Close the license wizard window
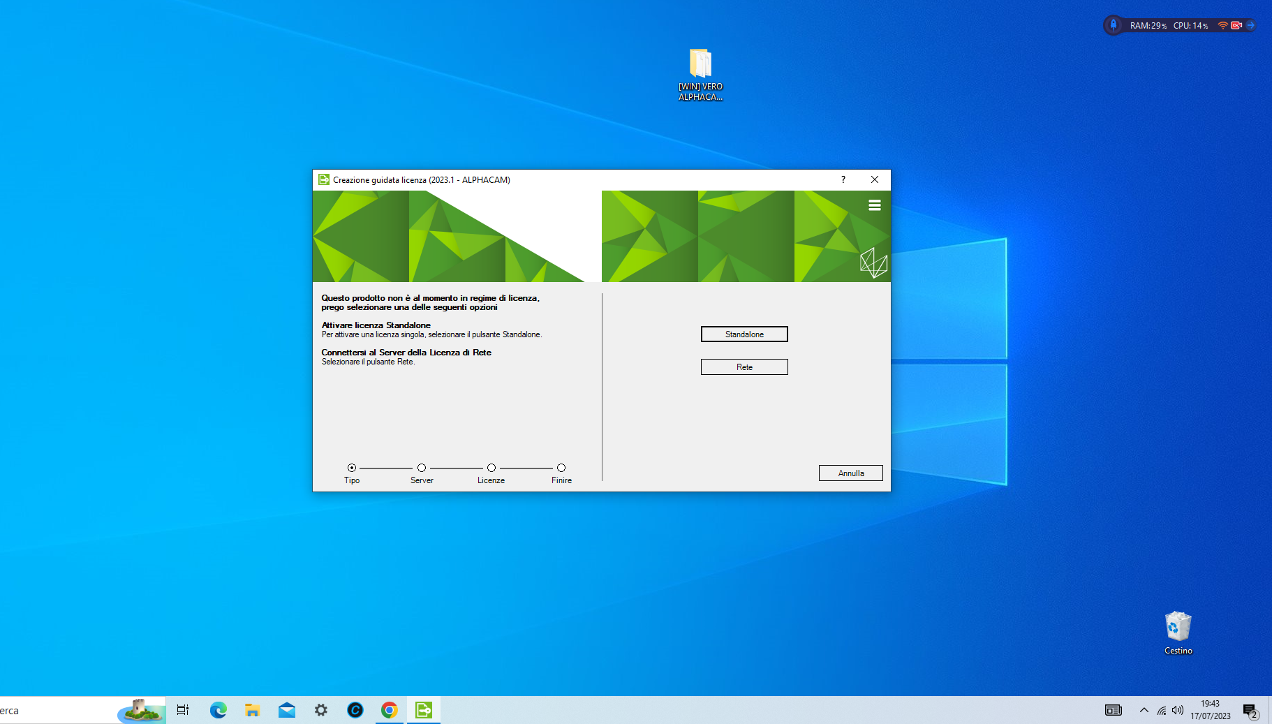 (875, 179)
